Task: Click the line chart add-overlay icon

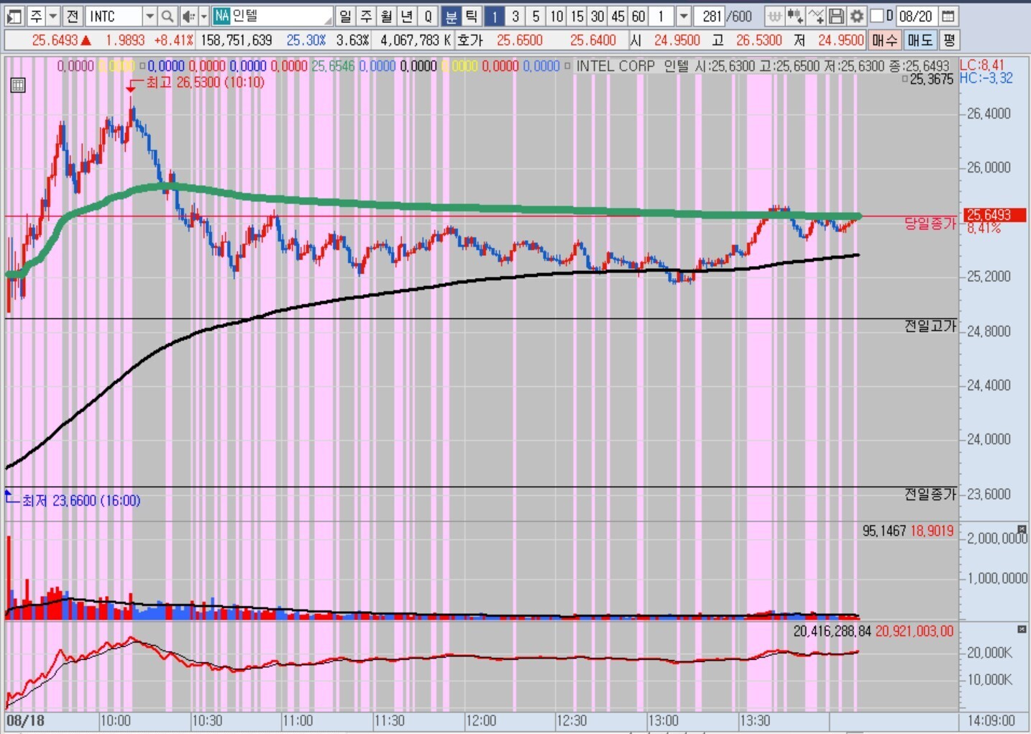Action: pos(815,16)
